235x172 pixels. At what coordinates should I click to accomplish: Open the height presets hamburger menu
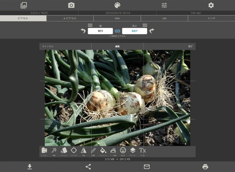pos(145,25)
